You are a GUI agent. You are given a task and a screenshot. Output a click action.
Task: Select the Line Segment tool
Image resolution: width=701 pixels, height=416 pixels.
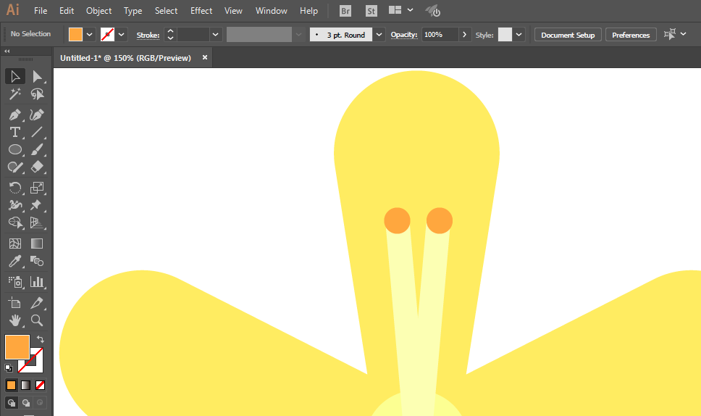(x=37, y=133)
